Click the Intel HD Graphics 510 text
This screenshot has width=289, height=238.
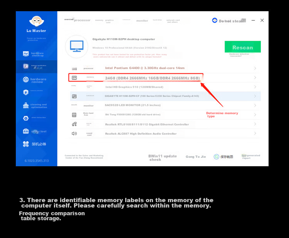pos(134,87)
